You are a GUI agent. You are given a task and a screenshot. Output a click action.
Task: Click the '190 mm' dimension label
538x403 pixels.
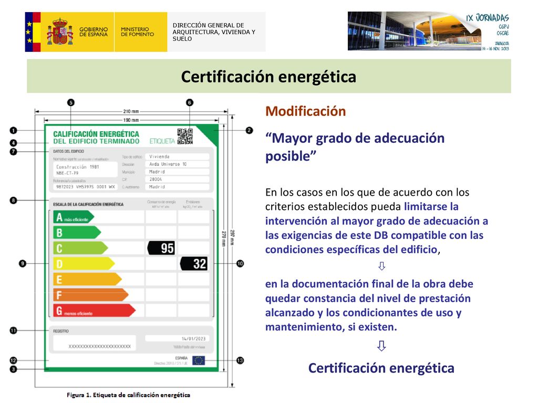[131, 120]
